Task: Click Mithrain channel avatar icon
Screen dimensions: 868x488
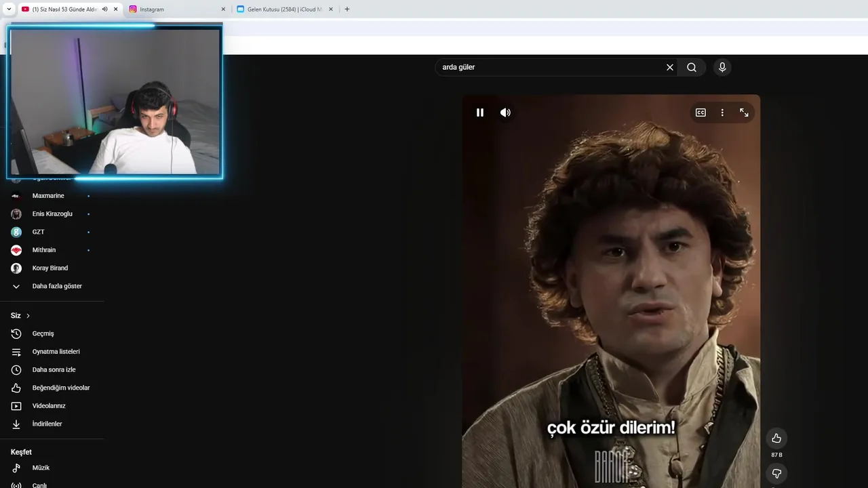Action: (16, 250)
